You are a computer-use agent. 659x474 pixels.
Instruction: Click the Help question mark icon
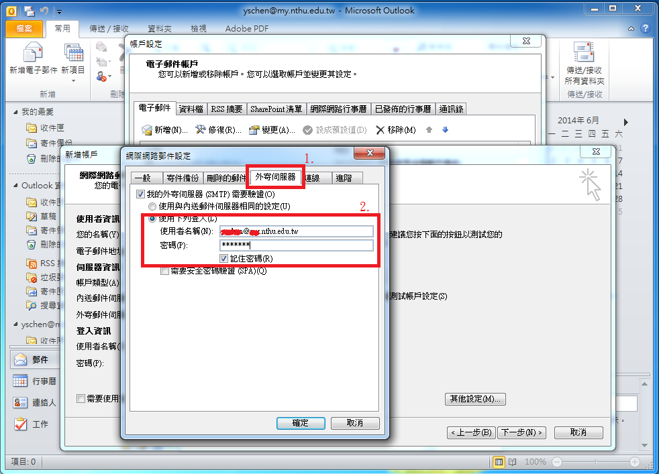pyautogui.click(x=645, y=29)
